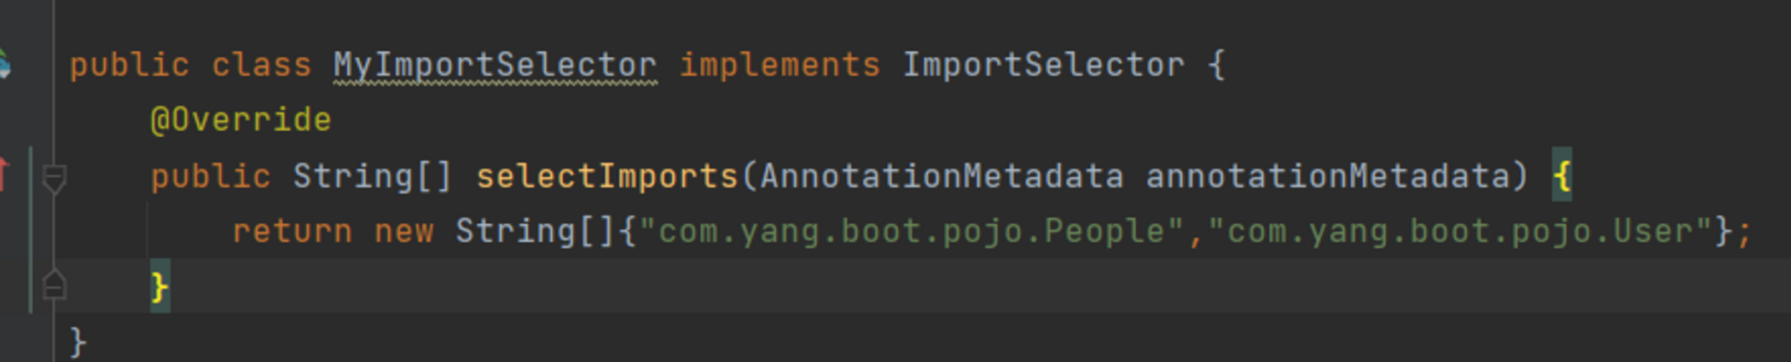Click the highlighted opening brace of selectImports
The width and height of the screenshot is (1791, 362).
pos(1562,176)
